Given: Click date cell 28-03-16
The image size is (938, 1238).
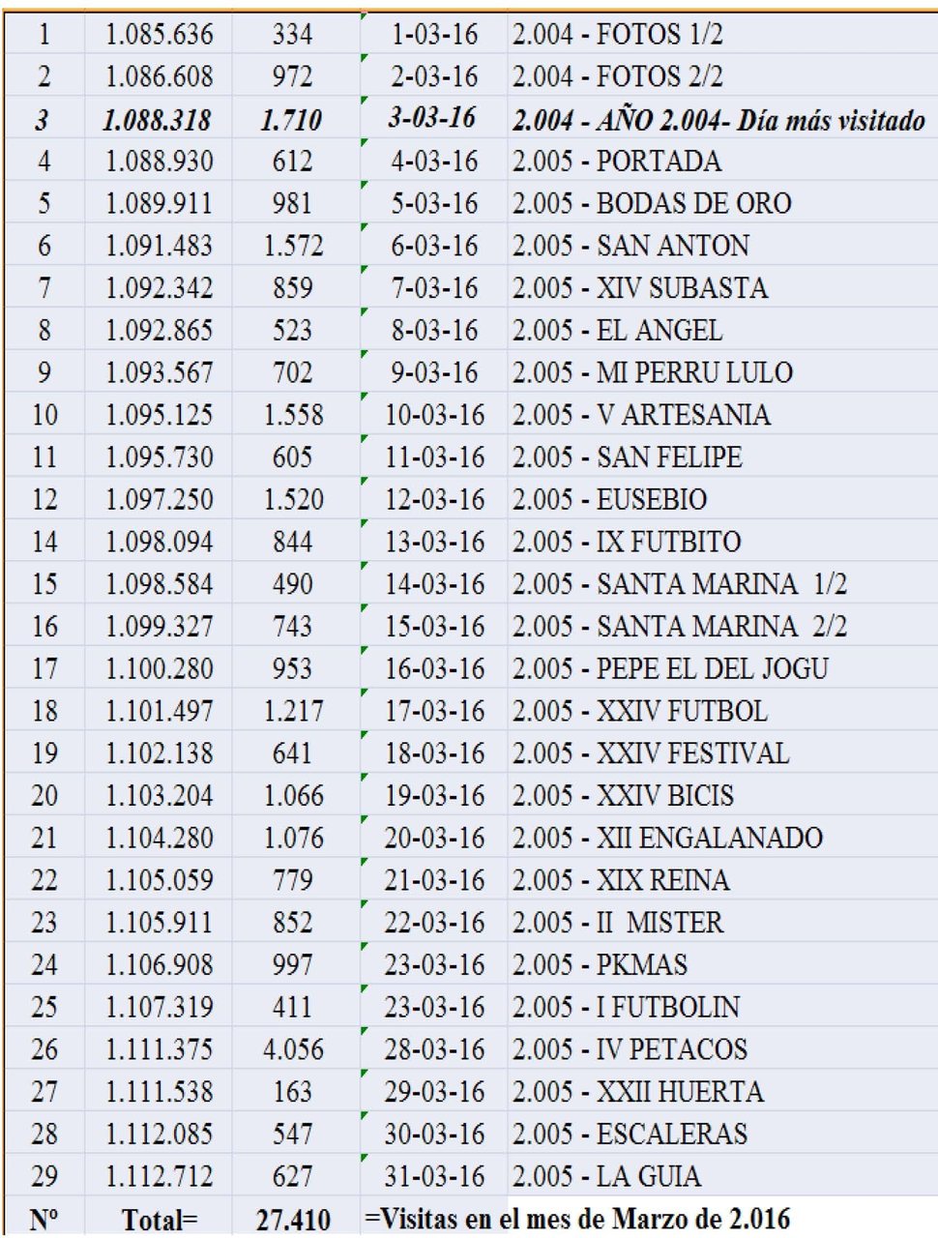Looking at the screenshot, I should pyautogui.click(x=433, y=1049).
